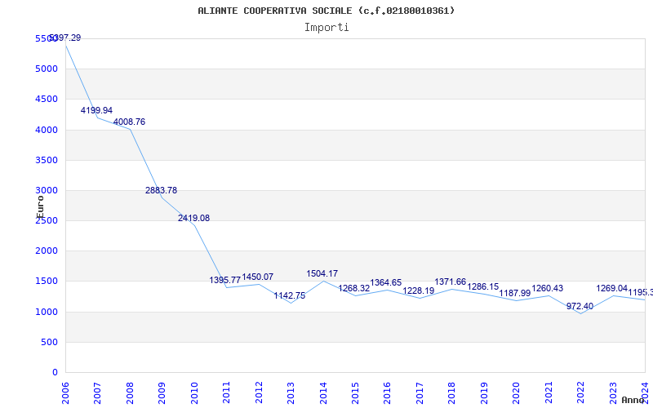
Task: Click the 4500 y-axis tick label
Action: tap(47, 99)
